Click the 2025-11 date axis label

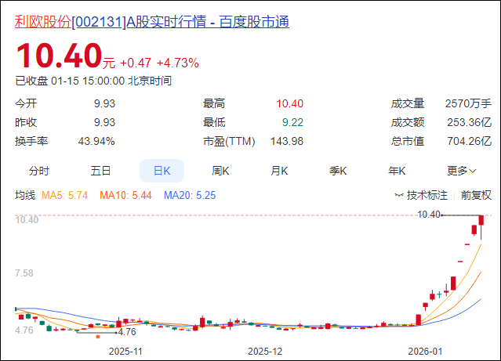125,352
